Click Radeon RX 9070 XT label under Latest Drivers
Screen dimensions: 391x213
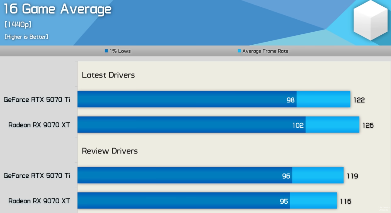coord(39,125)
